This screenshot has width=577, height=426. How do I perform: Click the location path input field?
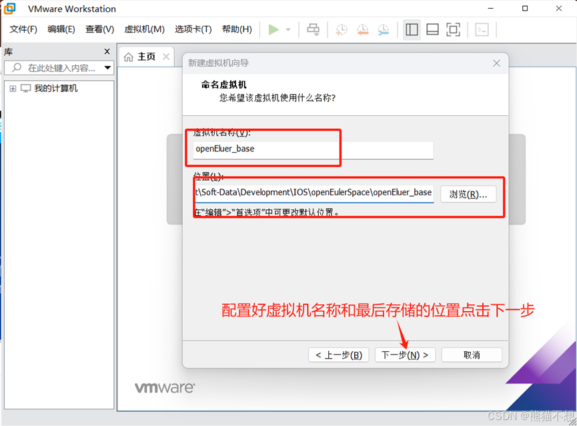tap(314, 193)
